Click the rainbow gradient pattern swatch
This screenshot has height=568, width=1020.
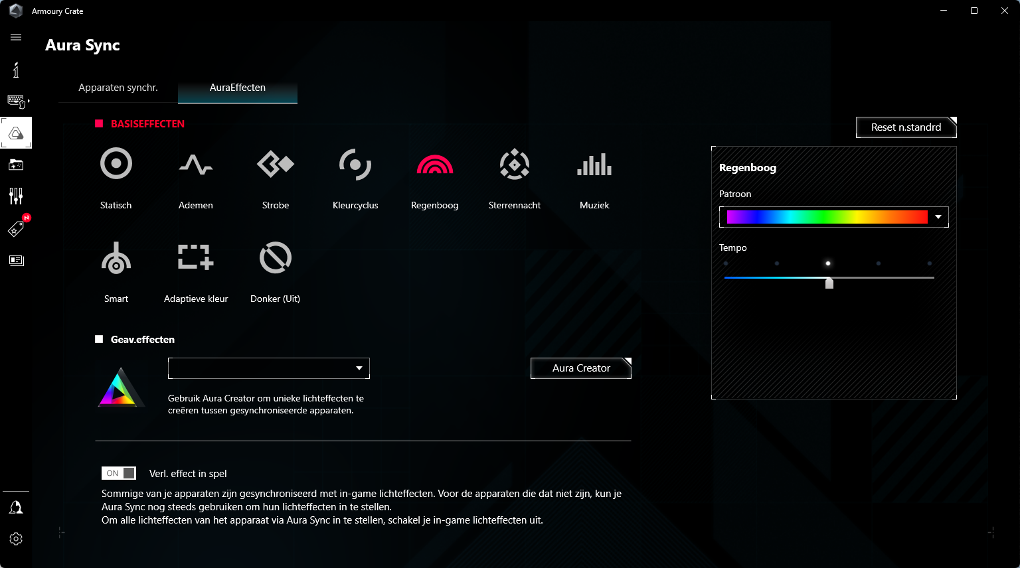click(x=827, y=217)
